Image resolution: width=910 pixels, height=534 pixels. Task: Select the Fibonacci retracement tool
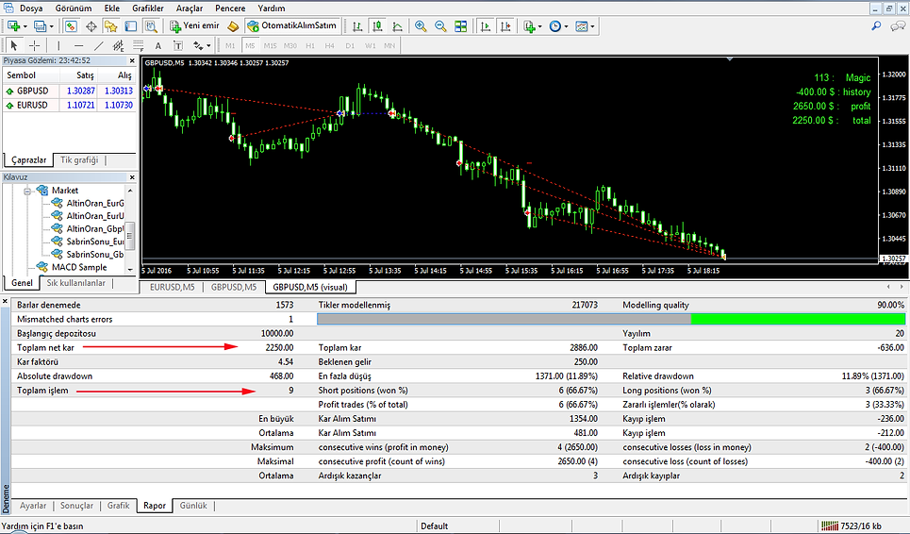point(138,45)
